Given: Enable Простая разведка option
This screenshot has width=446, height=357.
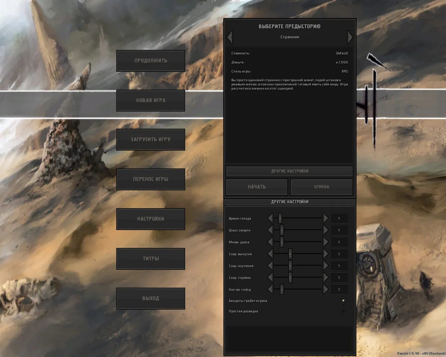Looking at the screenshot, I should (x=343, y=311).
